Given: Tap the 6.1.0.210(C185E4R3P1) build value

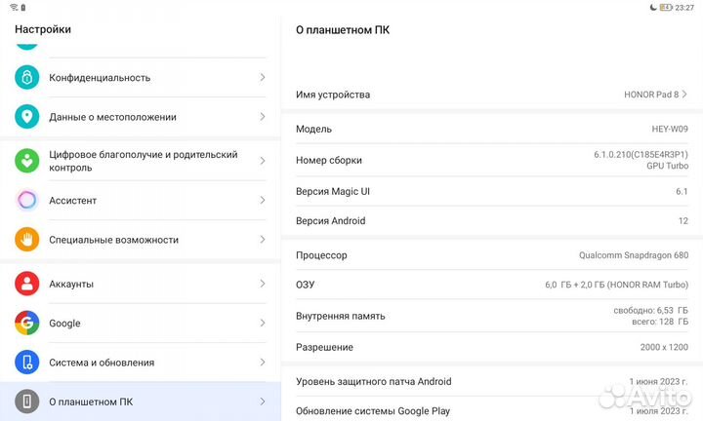Looking at the screenshot, I should pyautogui.click(x=641, y=154).
